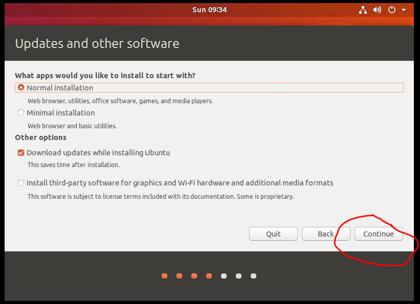
Task: Click the license terms proprietary notice text
Action: [x=161, y=196]
